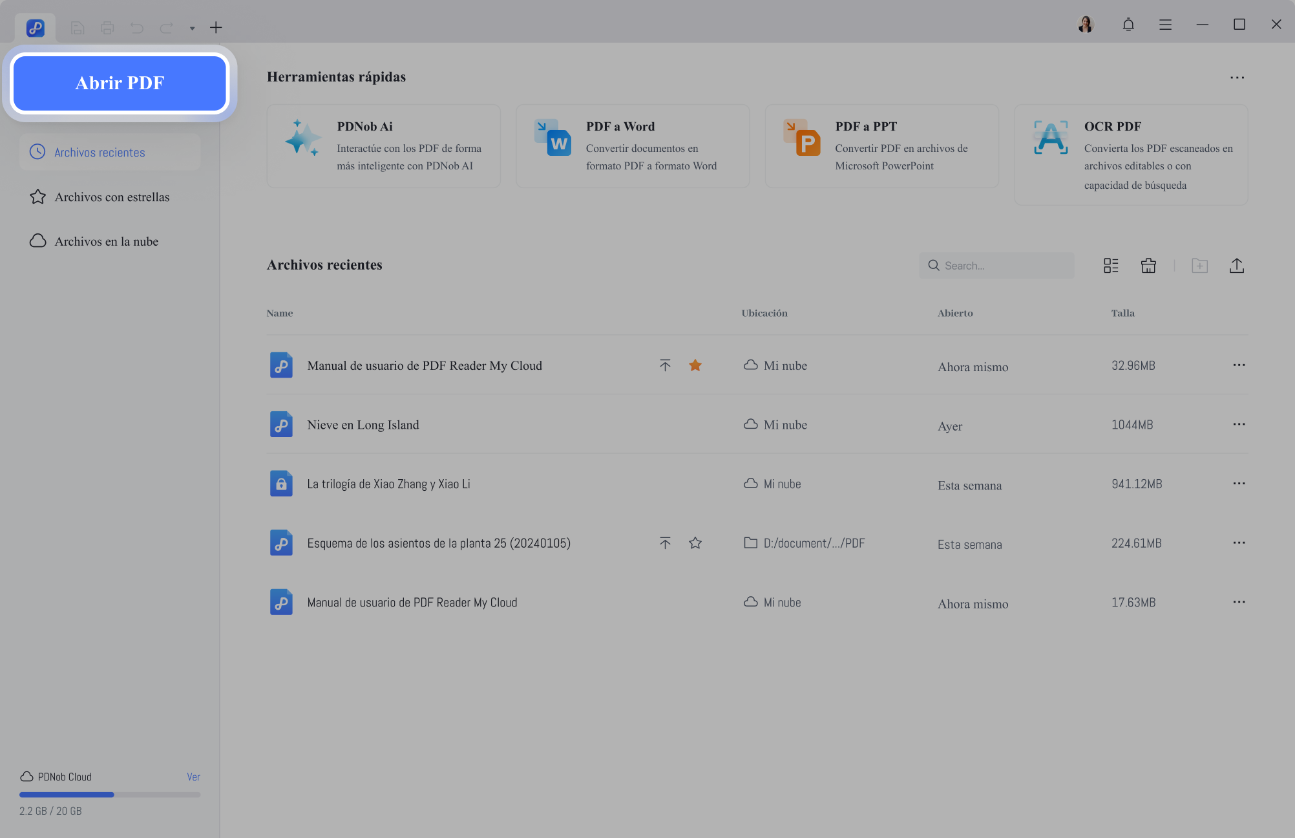Click the Abrir PDF button

[x=120, y=83]
